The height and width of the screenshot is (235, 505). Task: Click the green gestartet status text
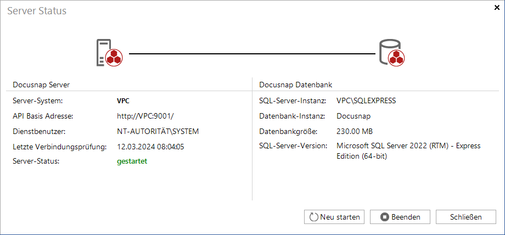point(132,161)
